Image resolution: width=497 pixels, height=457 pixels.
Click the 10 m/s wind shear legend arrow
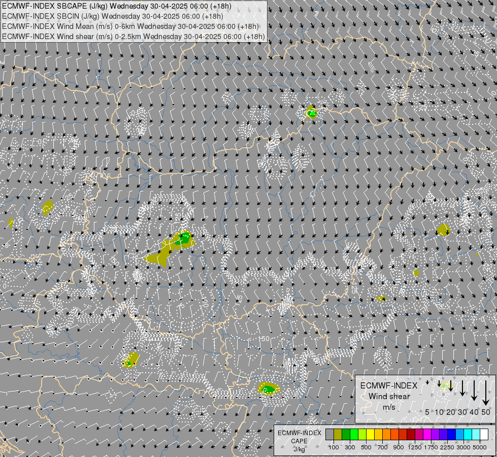[x=439, y=384]
